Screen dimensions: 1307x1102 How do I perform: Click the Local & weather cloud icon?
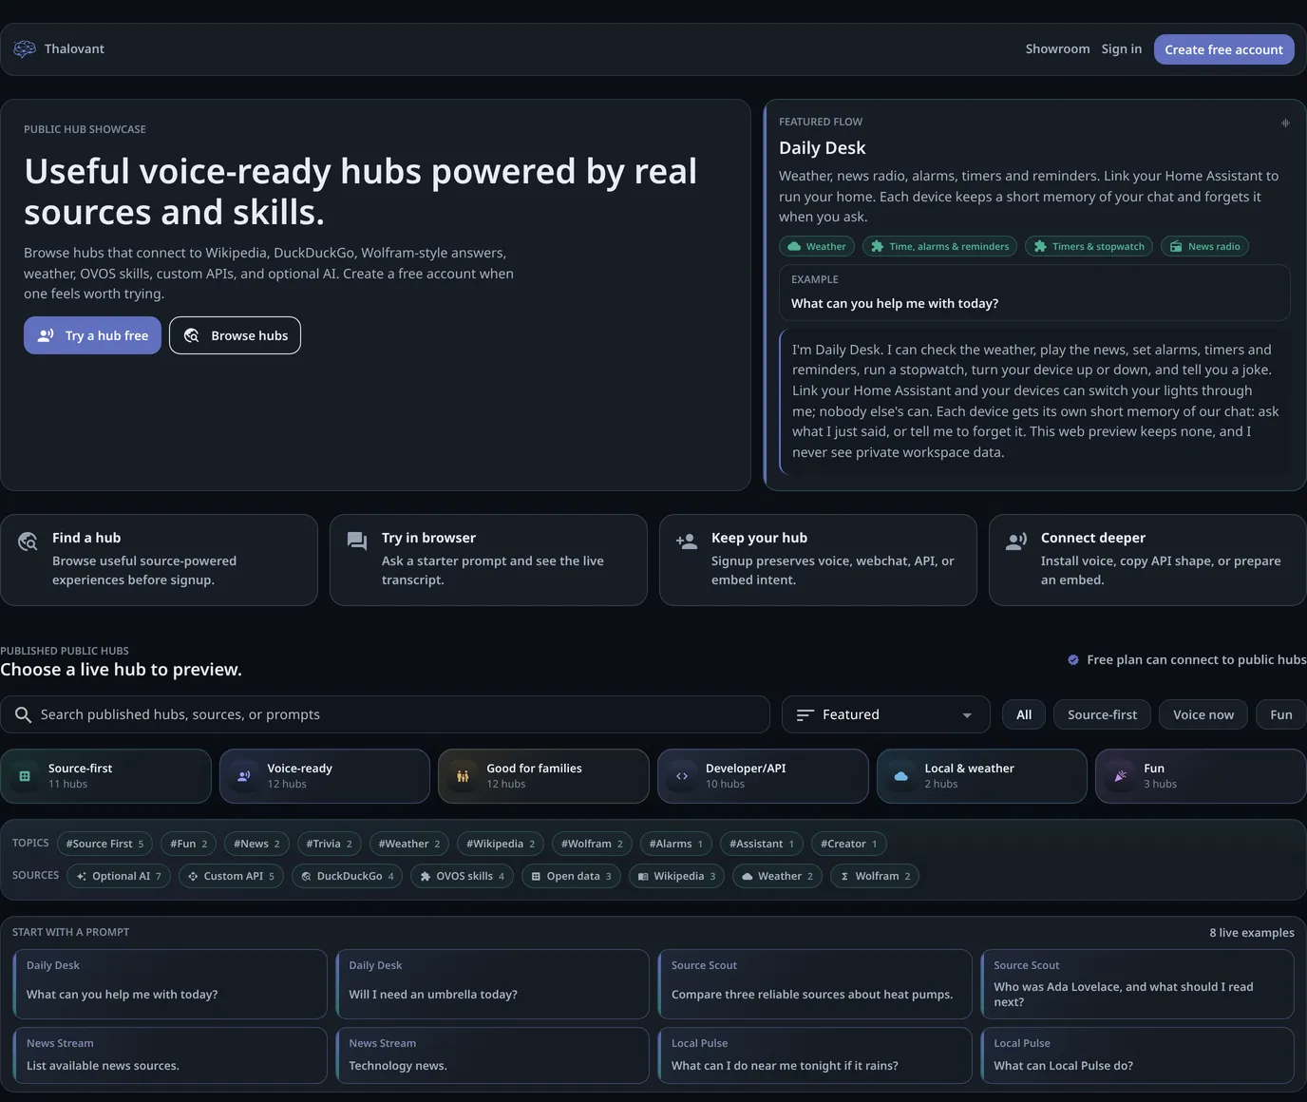[900, 776]
